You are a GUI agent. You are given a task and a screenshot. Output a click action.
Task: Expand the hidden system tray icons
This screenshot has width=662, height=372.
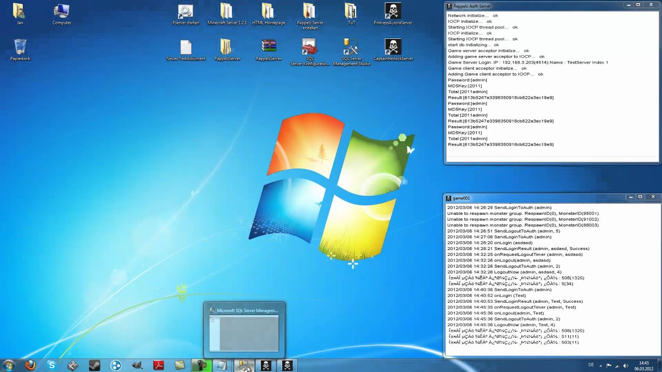pyautogui.click(x=600, y=365)
